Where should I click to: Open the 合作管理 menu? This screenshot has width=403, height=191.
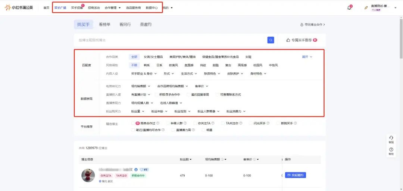(x=113, y=8)
